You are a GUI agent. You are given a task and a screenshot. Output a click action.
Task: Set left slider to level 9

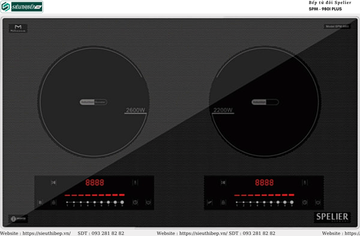click(122, 202)
